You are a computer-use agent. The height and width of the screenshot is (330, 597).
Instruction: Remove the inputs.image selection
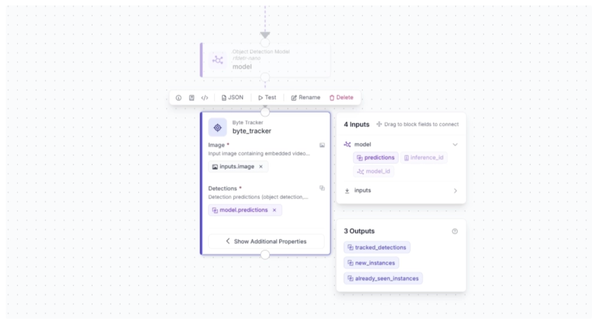[261, 167]
